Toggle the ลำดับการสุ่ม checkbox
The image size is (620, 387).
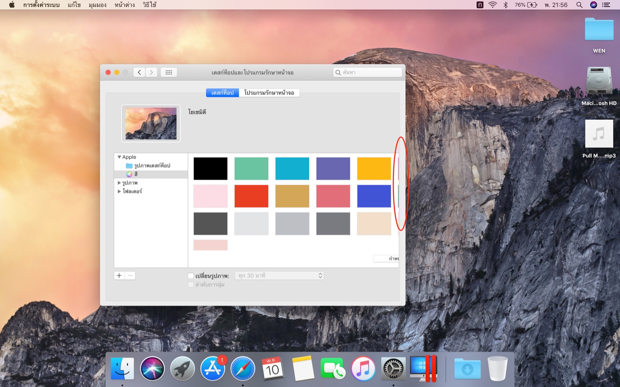191,285
